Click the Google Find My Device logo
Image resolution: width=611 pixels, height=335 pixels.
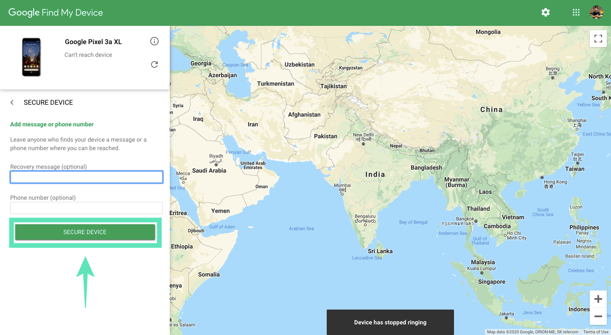click(56, 13)
